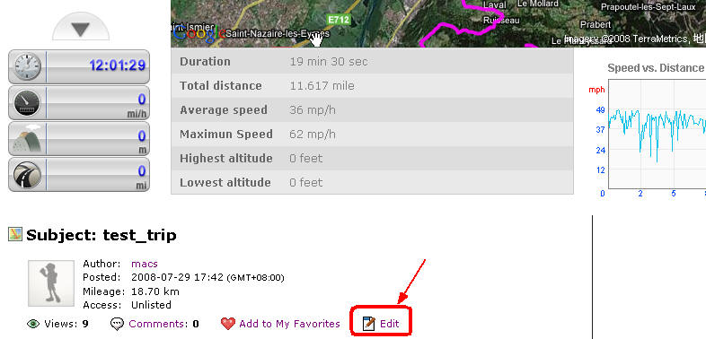
Task: Click the 12:01:29 time display
Action: click(118, 65)
